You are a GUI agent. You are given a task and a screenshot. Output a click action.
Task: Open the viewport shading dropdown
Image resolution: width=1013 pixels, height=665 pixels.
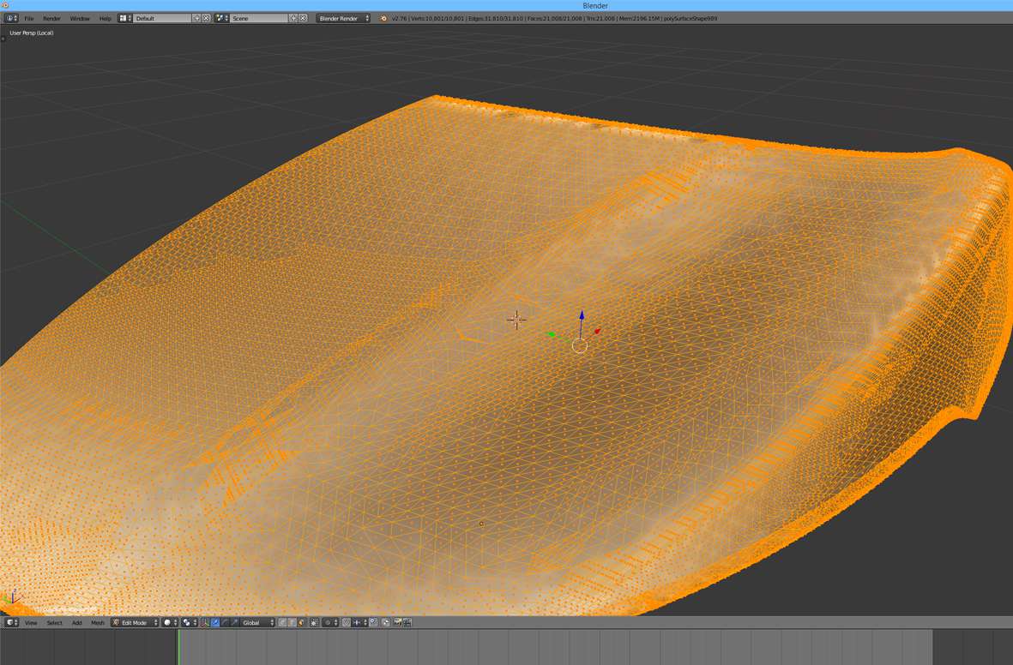click(x=170, y=622)
